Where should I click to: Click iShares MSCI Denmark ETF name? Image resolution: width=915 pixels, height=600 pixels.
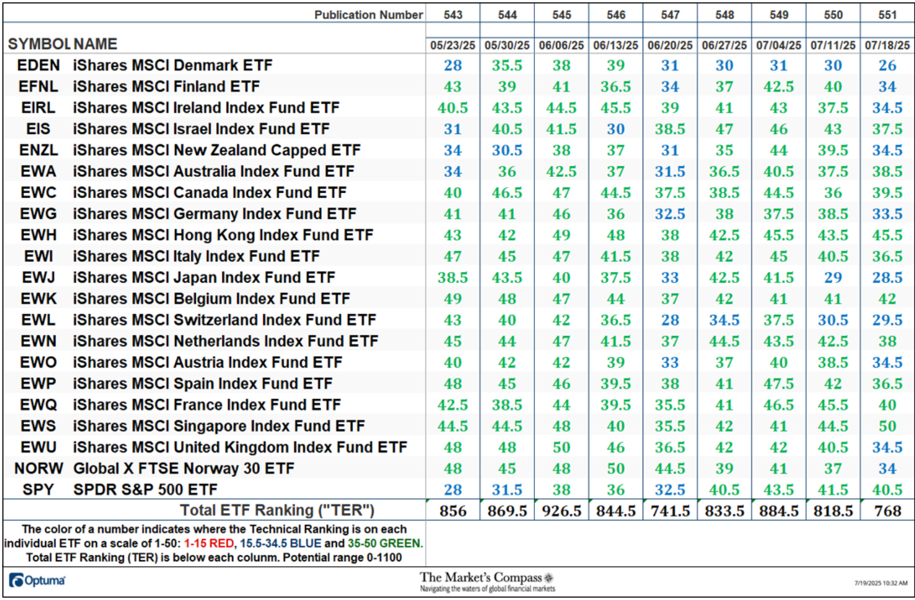173,65
